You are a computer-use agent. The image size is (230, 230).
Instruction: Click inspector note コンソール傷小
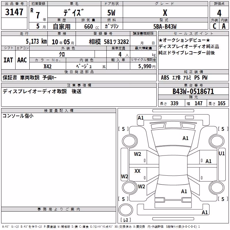tap(18, 116)
